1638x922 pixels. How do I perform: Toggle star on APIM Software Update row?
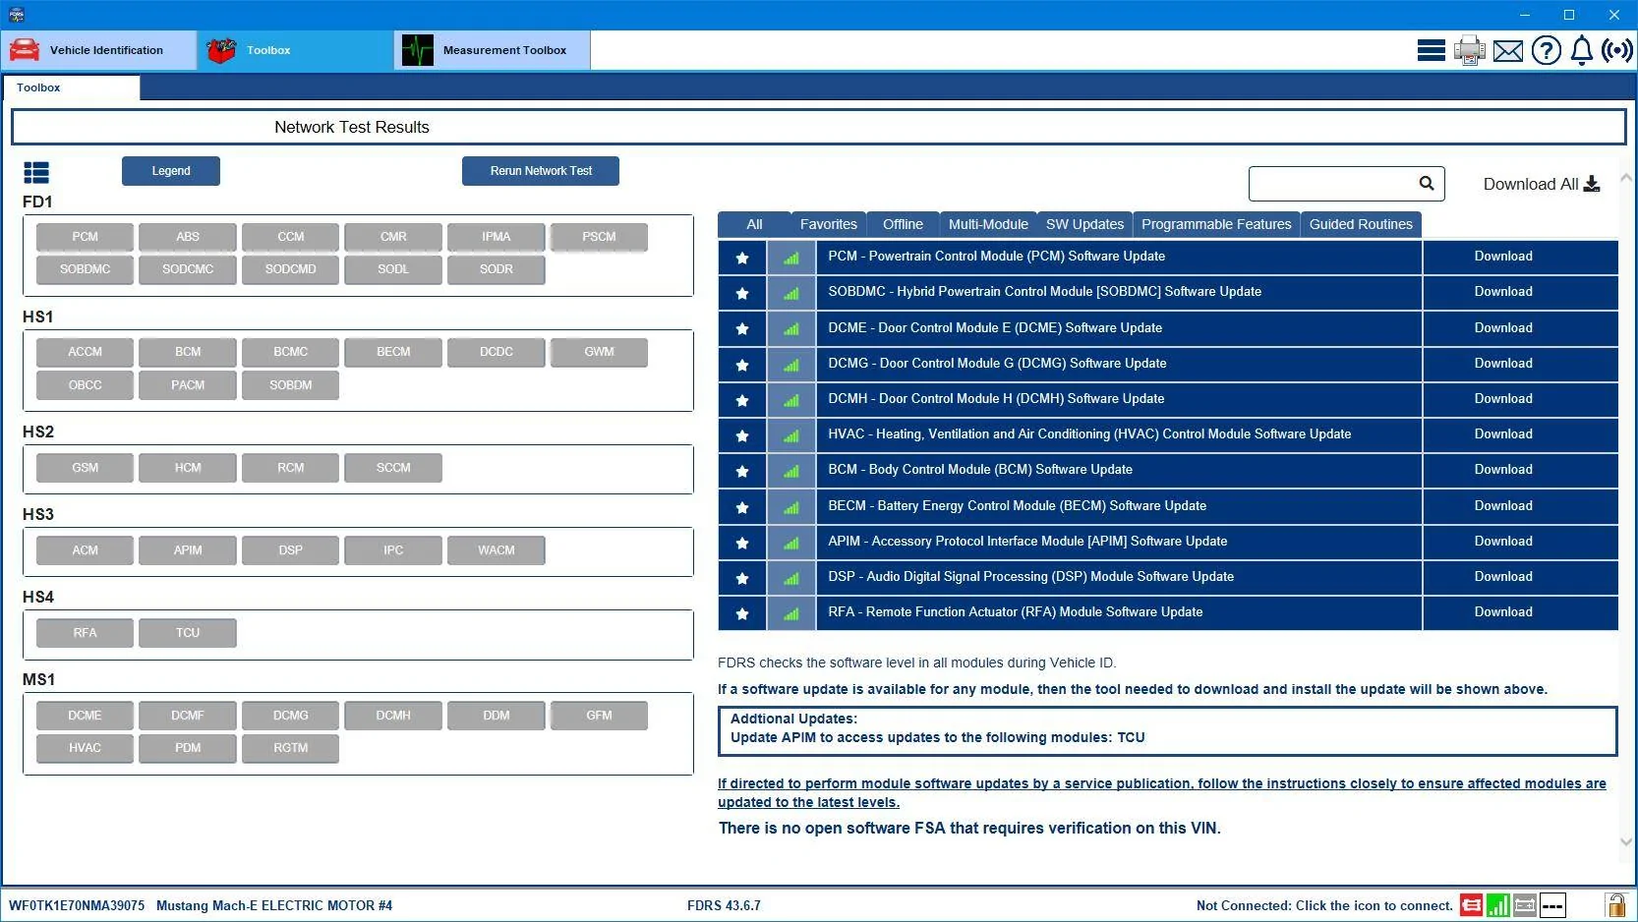[x=742, y=543]
